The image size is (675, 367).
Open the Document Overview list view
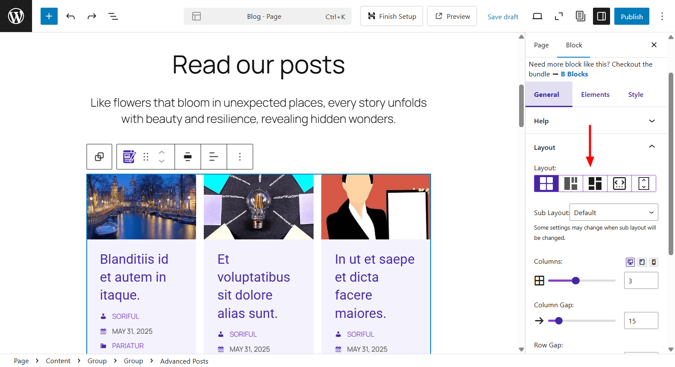(113, 16)
